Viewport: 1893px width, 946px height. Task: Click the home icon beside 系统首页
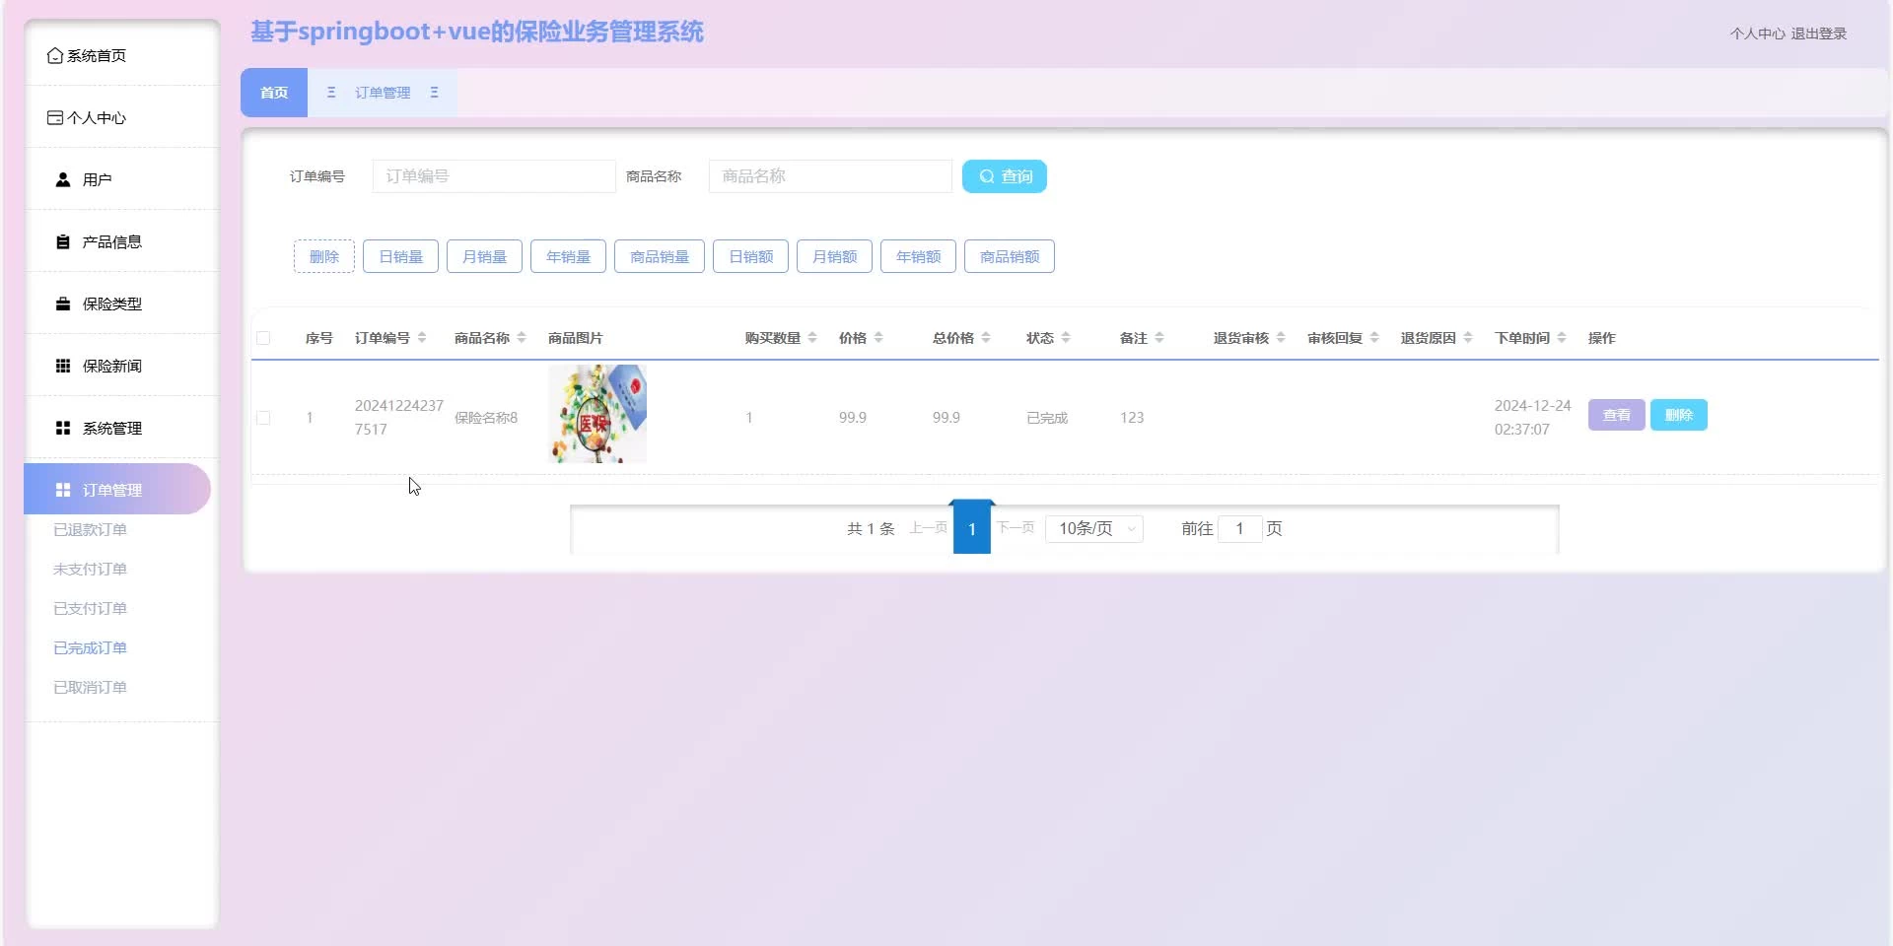(x=55, y=56)
